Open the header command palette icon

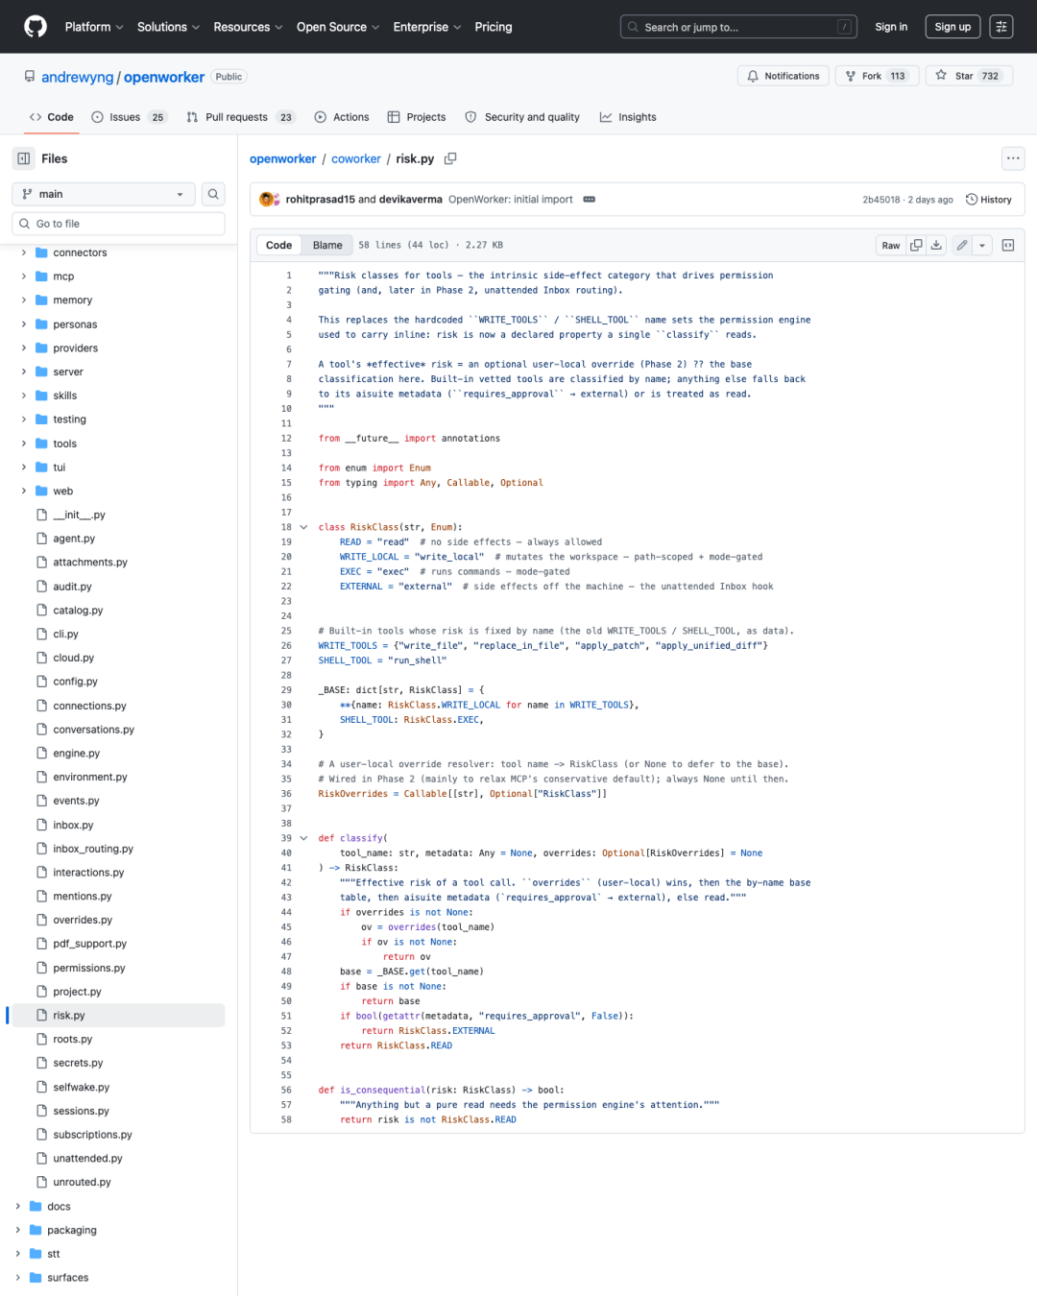pos(1001,27)
